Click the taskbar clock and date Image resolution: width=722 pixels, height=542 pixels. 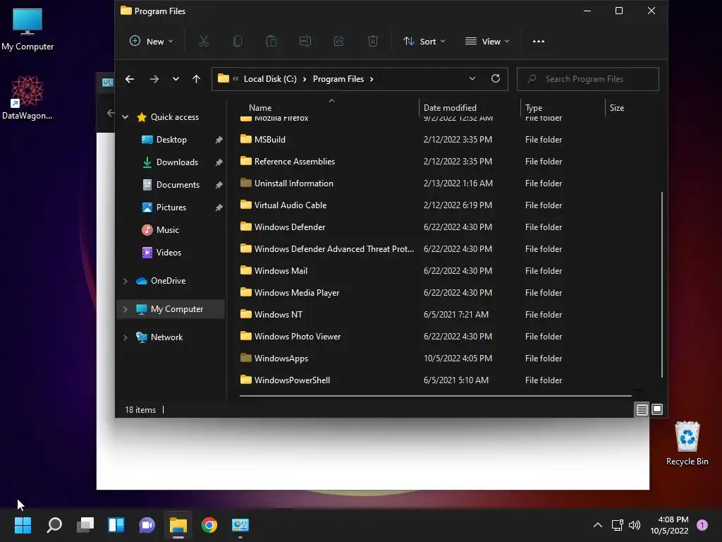coord(669,525)
